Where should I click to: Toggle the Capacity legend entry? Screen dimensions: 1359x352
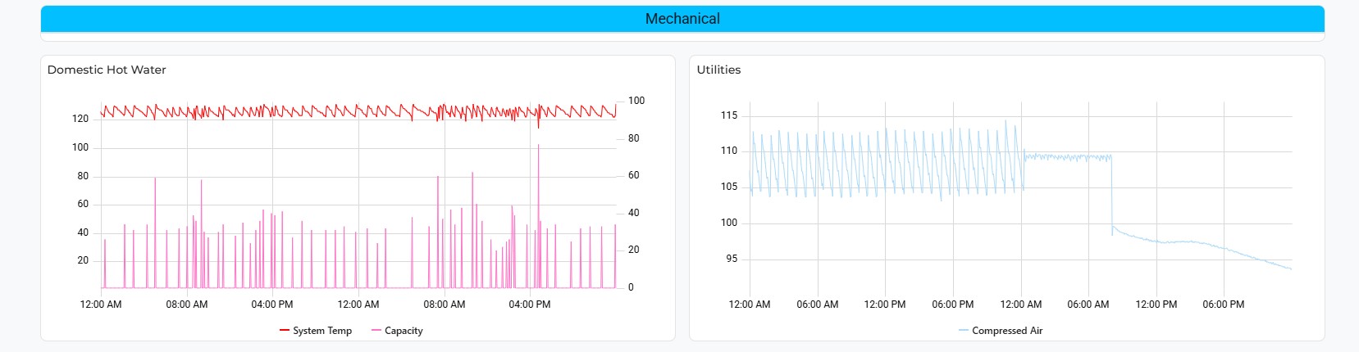click(x=397, y=331)
